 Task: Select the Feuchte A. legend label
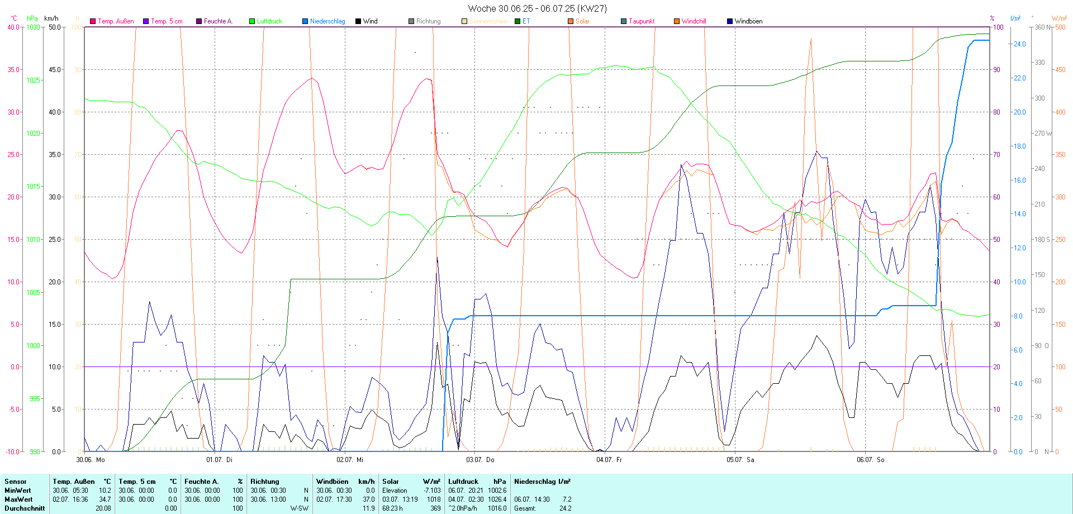(218, 21)
